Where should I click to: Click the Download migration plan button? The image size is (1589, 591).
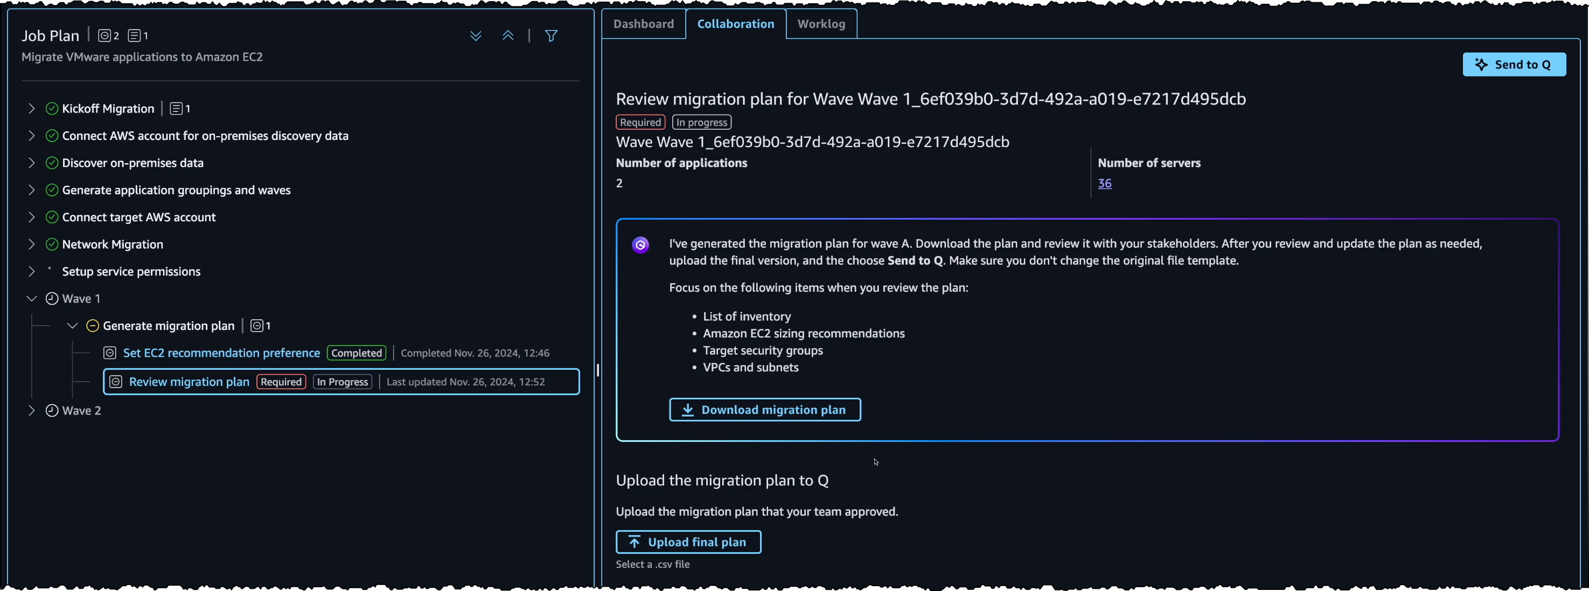click(x=764, y=410)
